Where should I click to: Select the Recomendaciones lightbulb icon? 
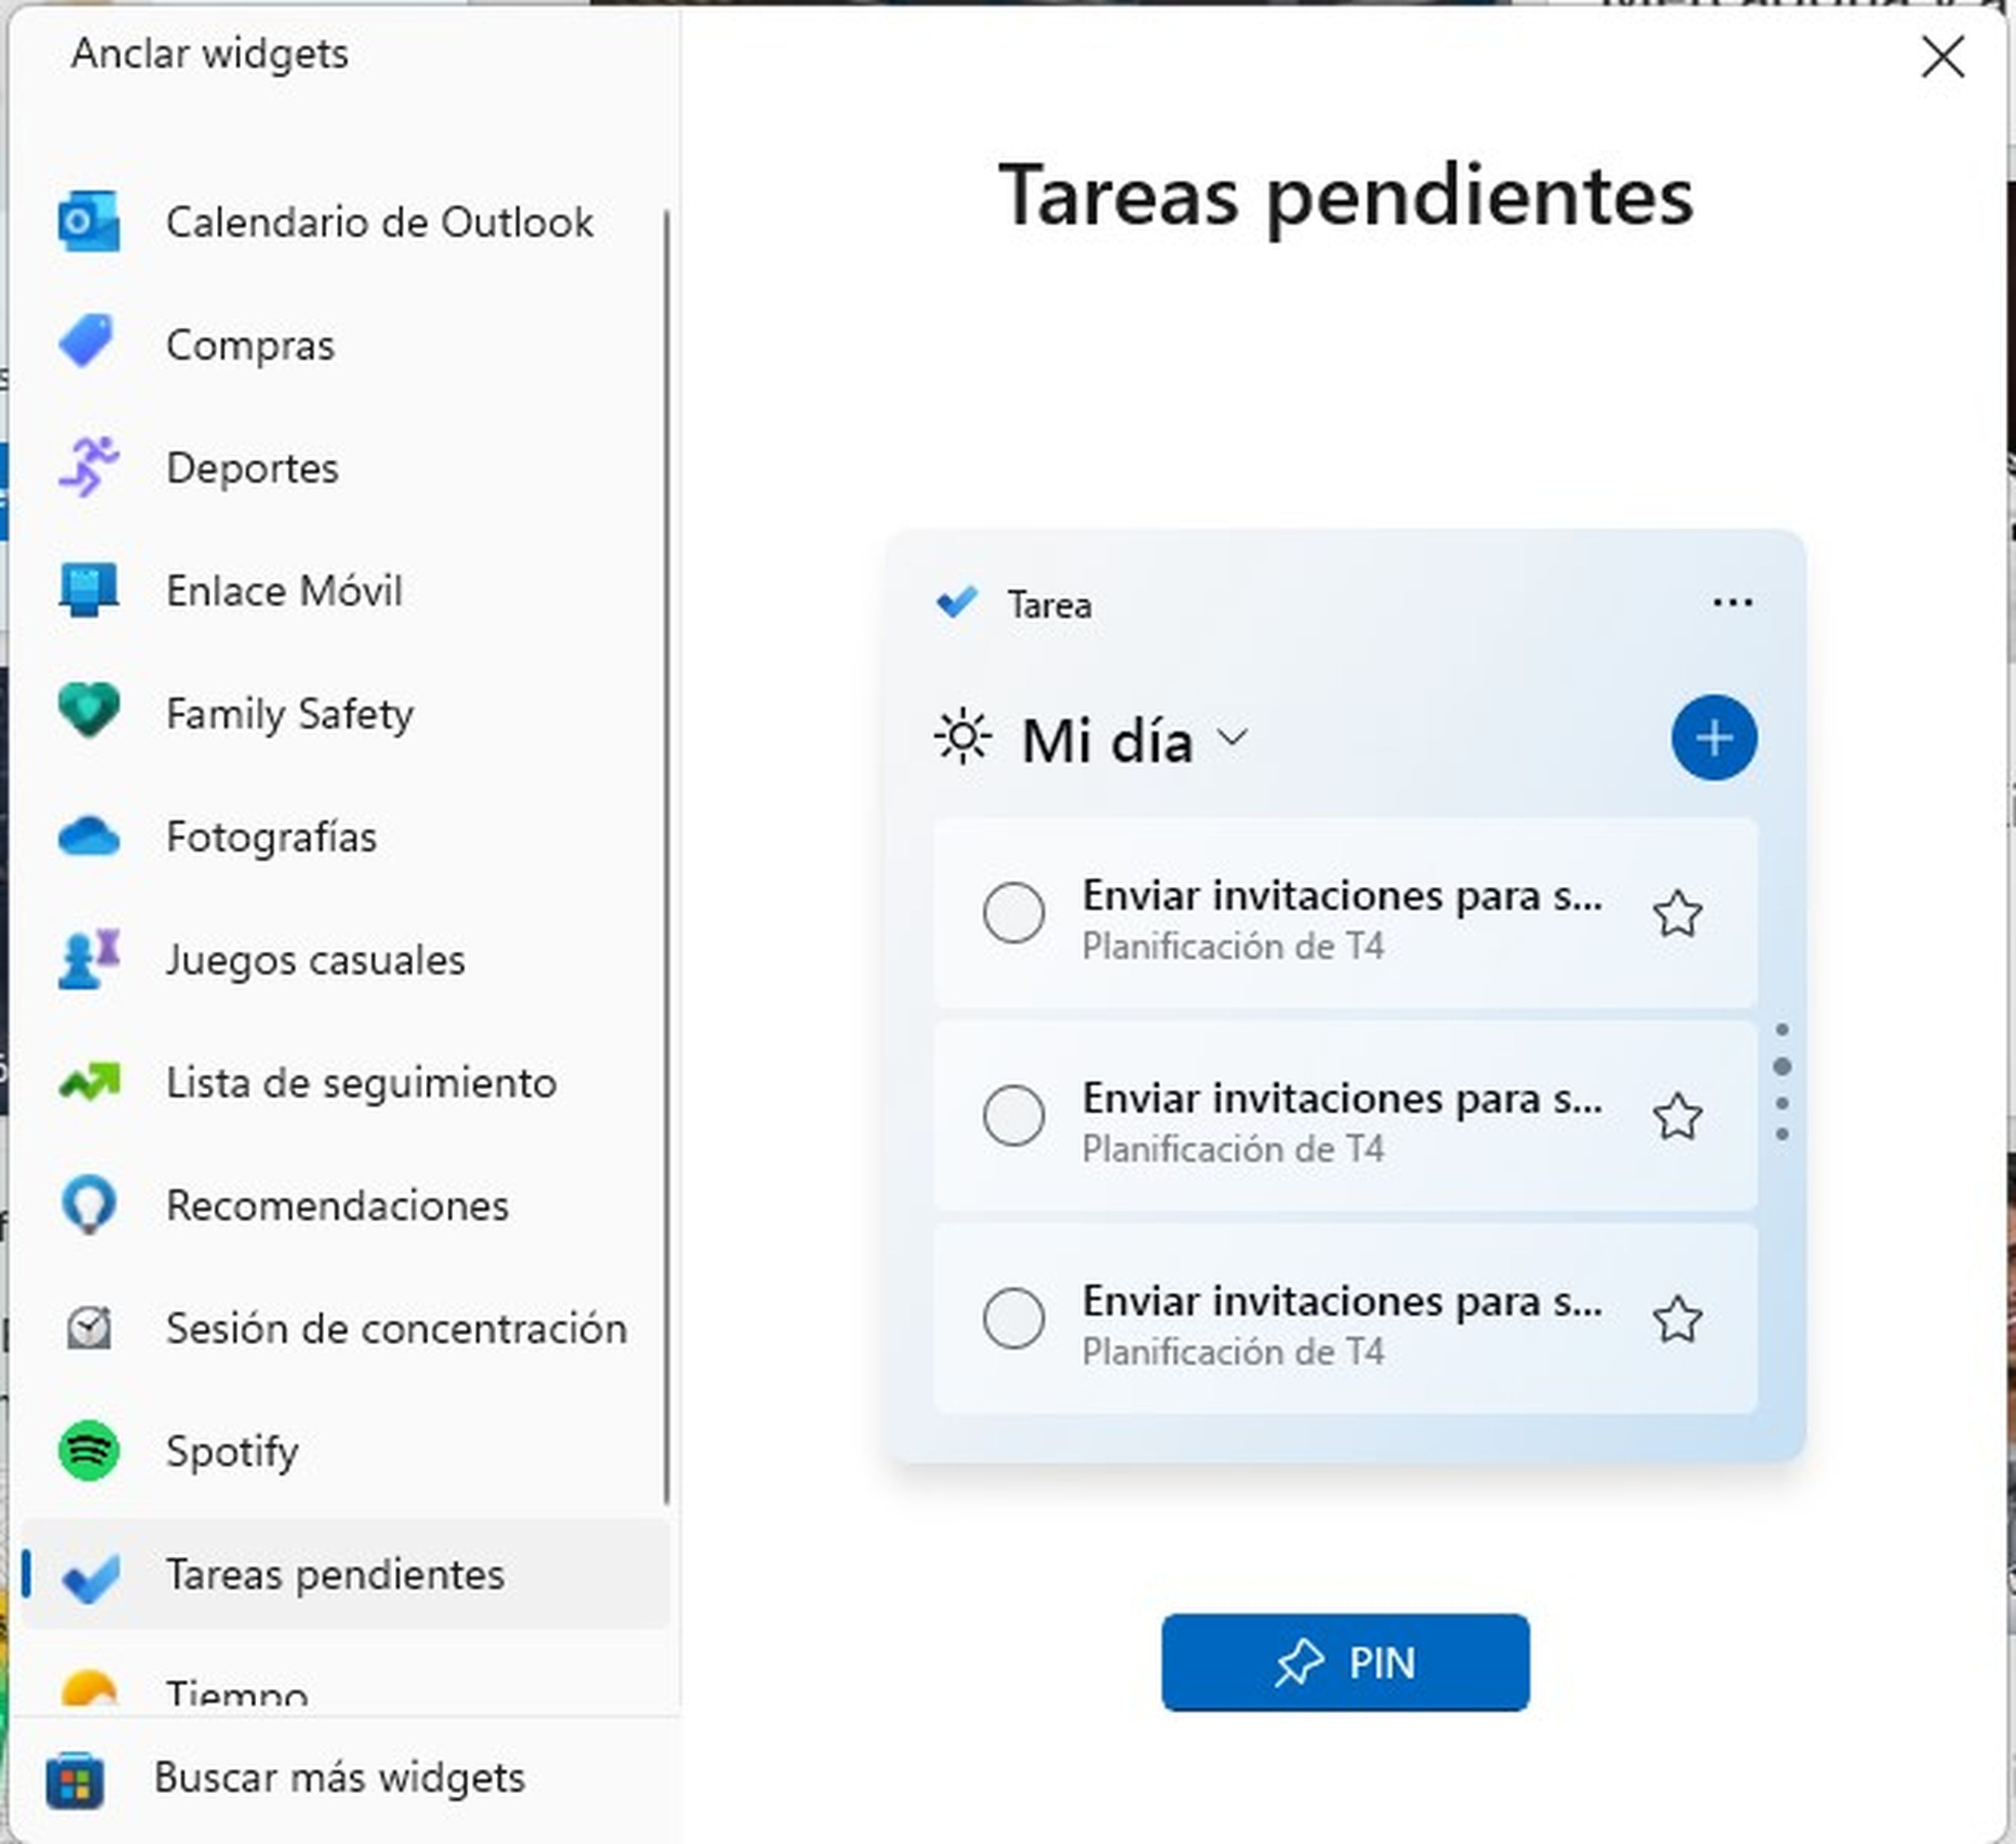89,1205
